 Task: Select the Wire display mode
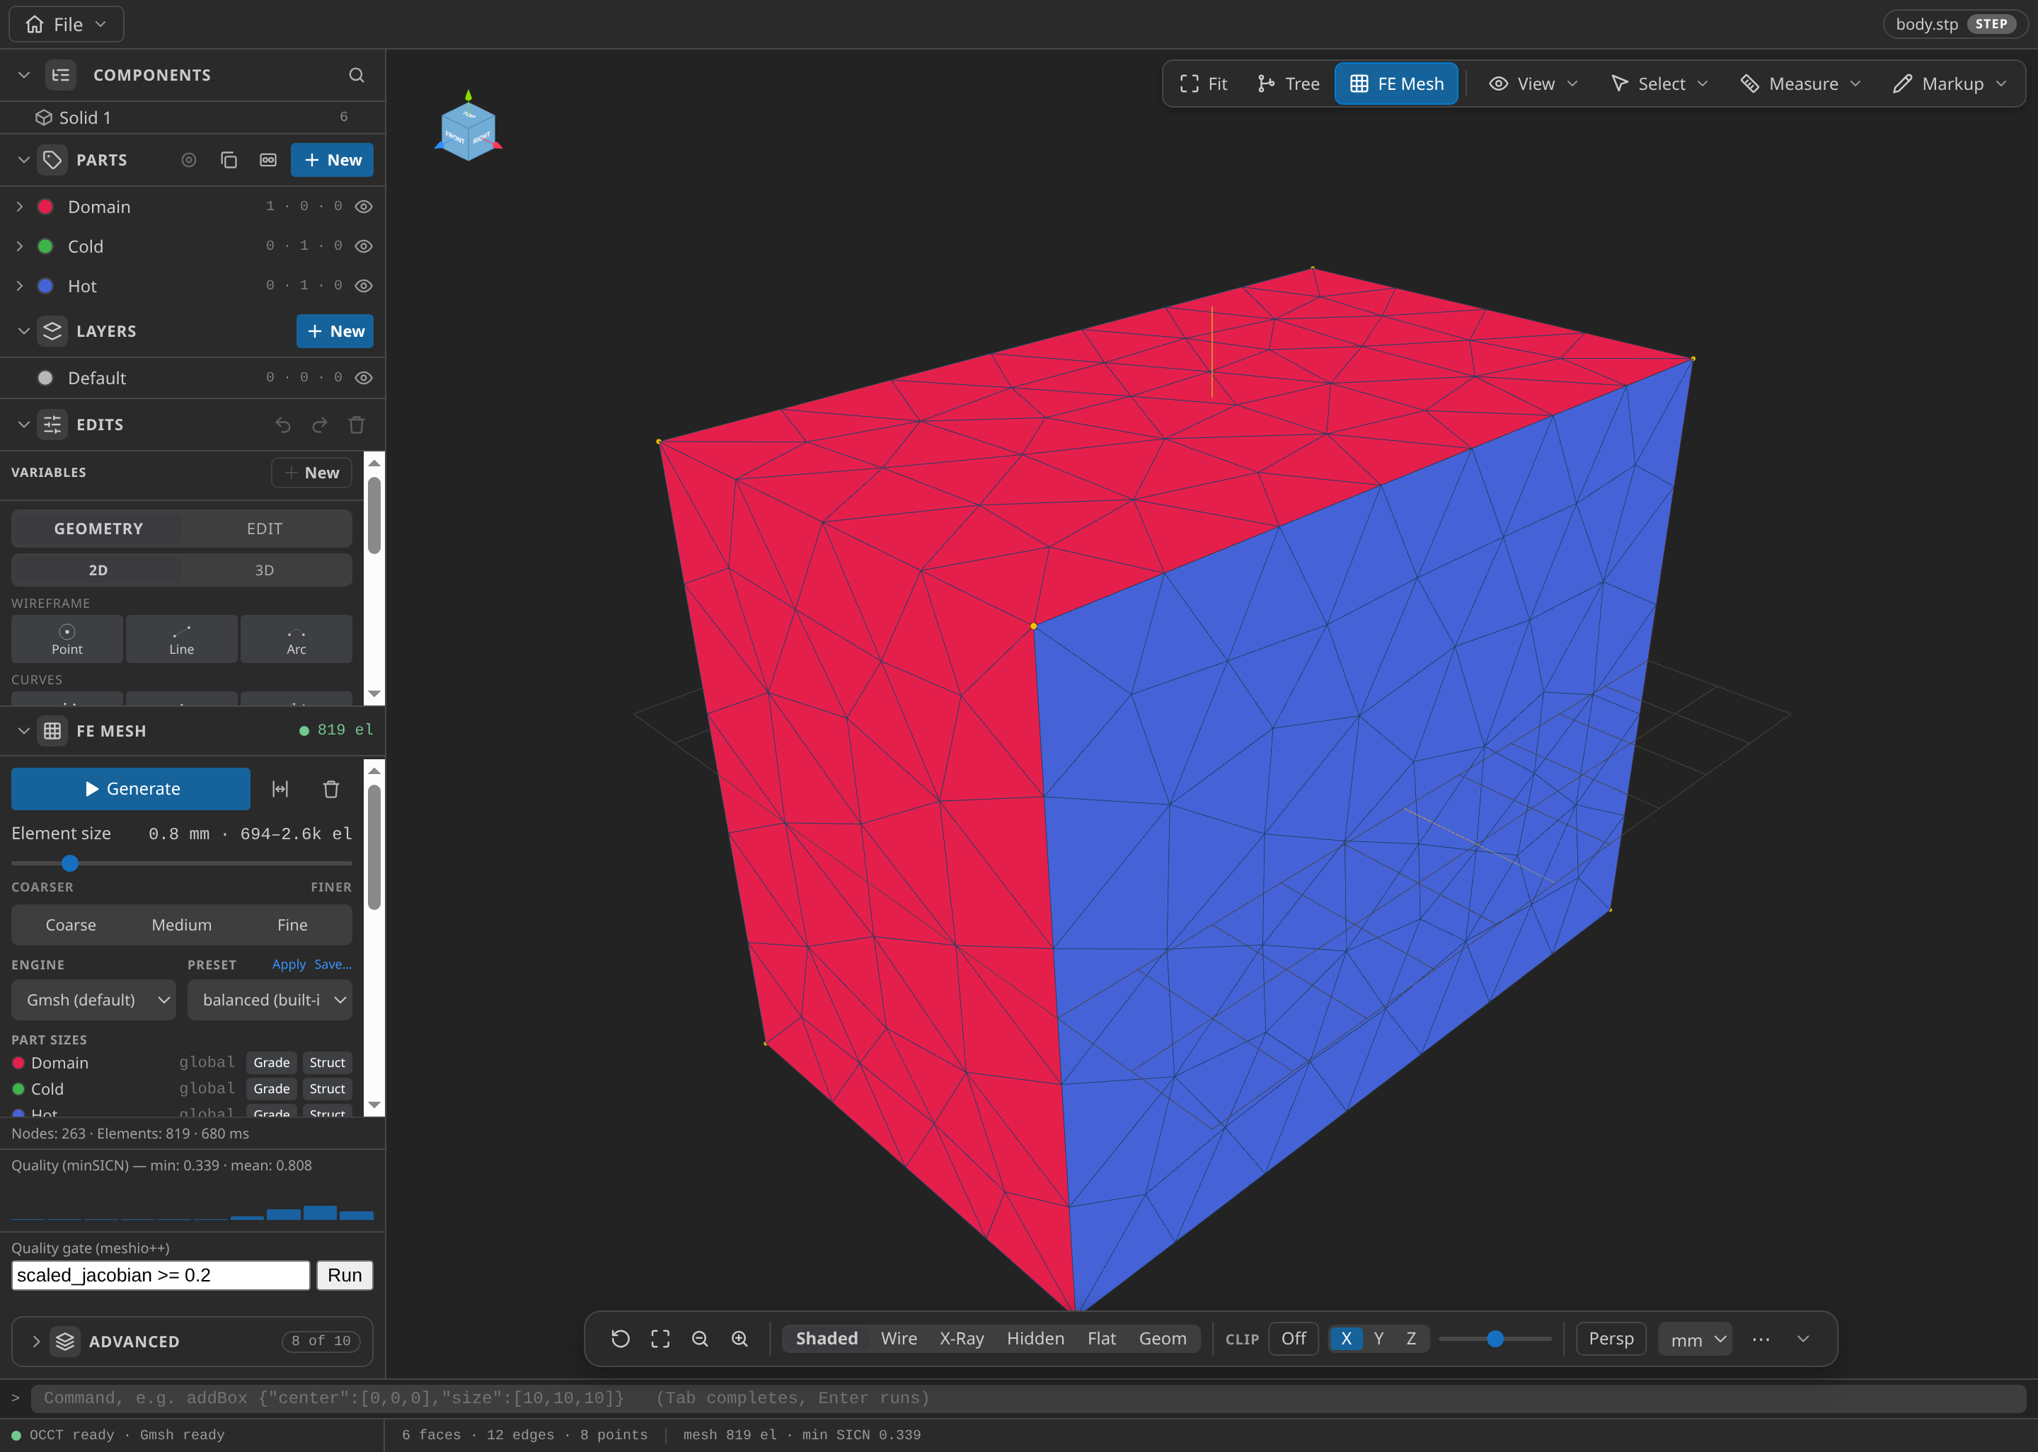pyautogui.click(x=898, y=1339)
